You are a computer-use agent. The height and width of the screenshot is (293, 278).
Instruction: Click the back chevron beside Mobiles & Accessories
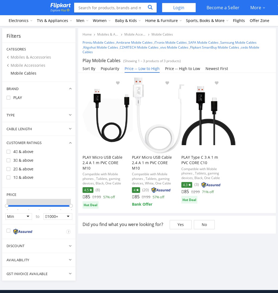[8, 57]
